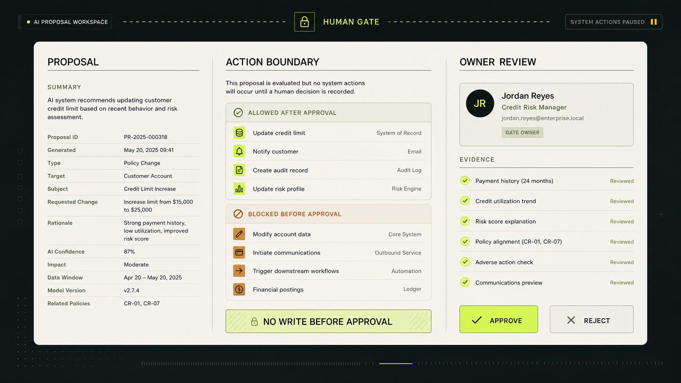Click the pause icon in System Actions Paused

[x=654, y=22]
